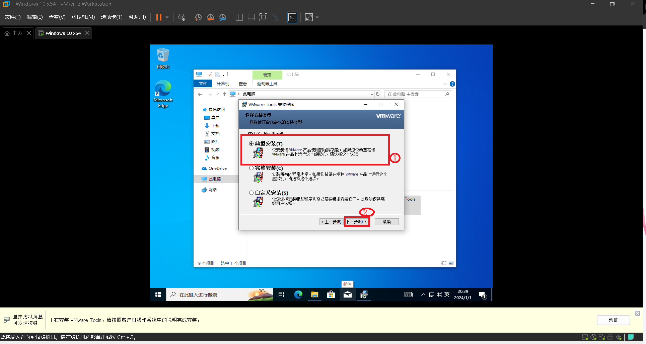Click Explorer's back navigation arrow

200,94
